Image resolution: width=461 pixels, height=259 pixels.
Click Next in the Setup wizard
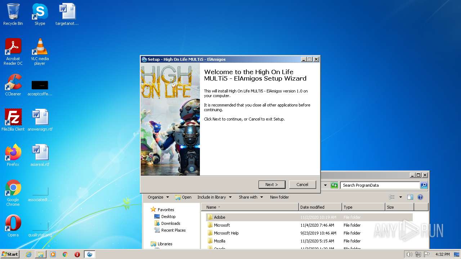coord(272,185)
